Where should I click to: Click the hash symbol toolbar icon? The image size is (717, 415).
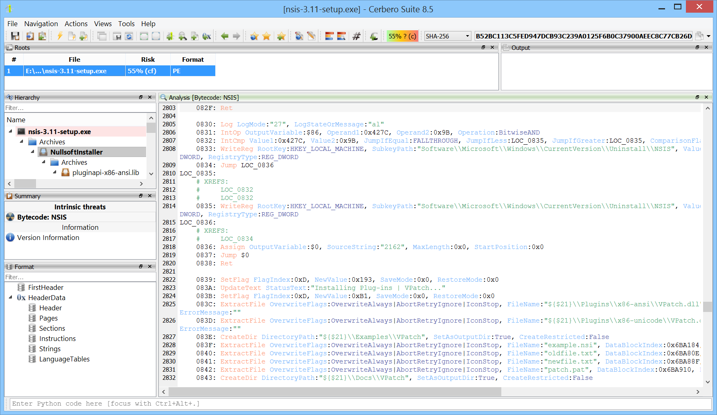[356, 36]
